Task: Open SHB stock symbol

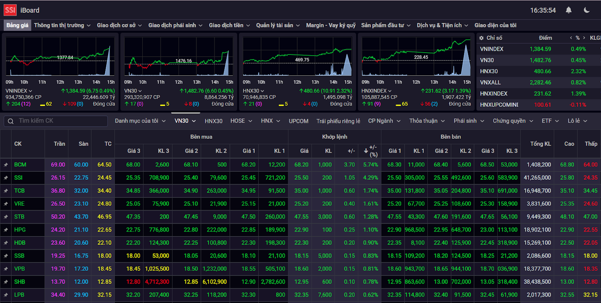Action: [20, 282]
